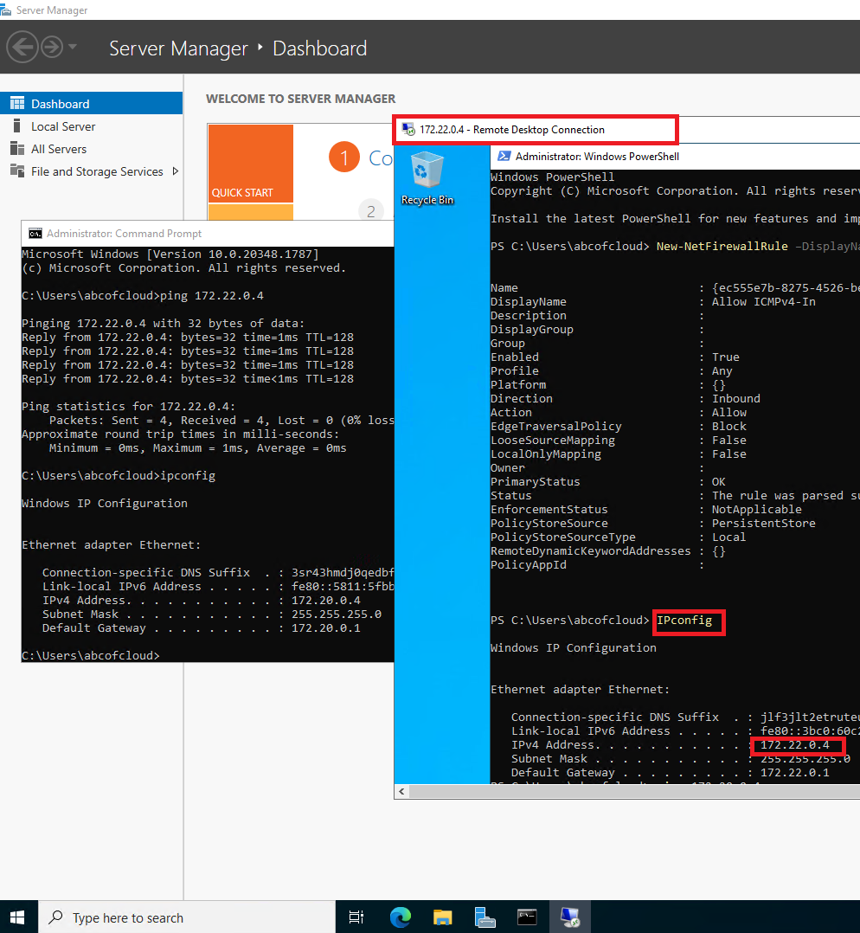Click the back navigation arrow
The image size is (860, 933).
22,47
